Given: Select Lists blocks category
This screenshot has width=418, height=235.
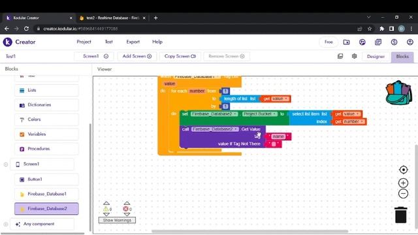Looking at the screenshot, I should coord(46,90).
